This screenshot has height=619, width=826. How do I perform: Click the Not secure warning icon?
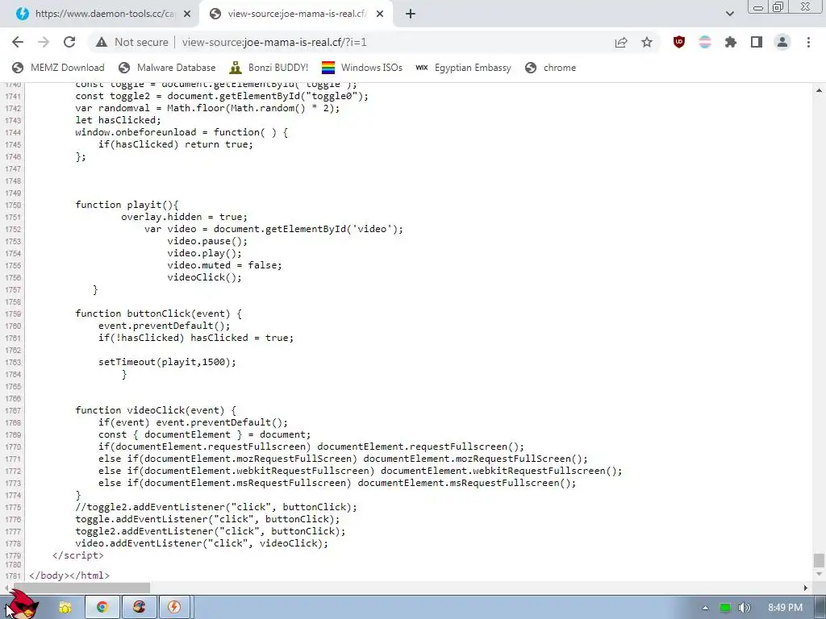pyautogui.click(x=102, y=42)
